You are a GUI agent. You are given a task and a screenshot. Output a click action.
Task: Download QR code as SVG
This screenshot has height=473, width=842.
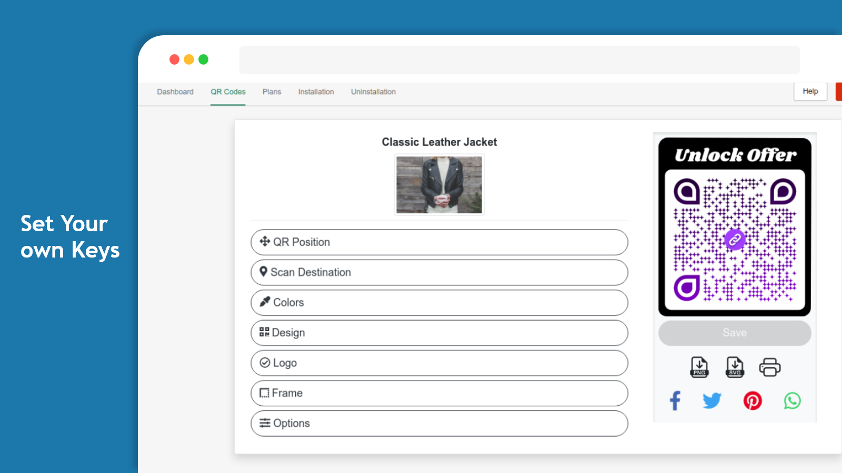click(735, 367)
